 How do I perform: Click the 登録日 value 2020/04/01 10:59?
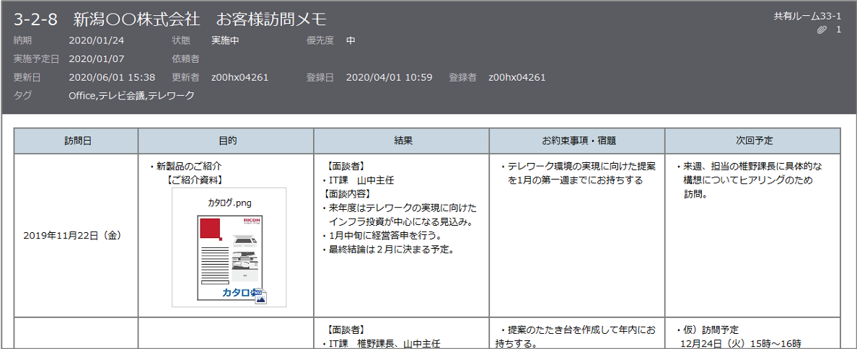click(389, 77)
